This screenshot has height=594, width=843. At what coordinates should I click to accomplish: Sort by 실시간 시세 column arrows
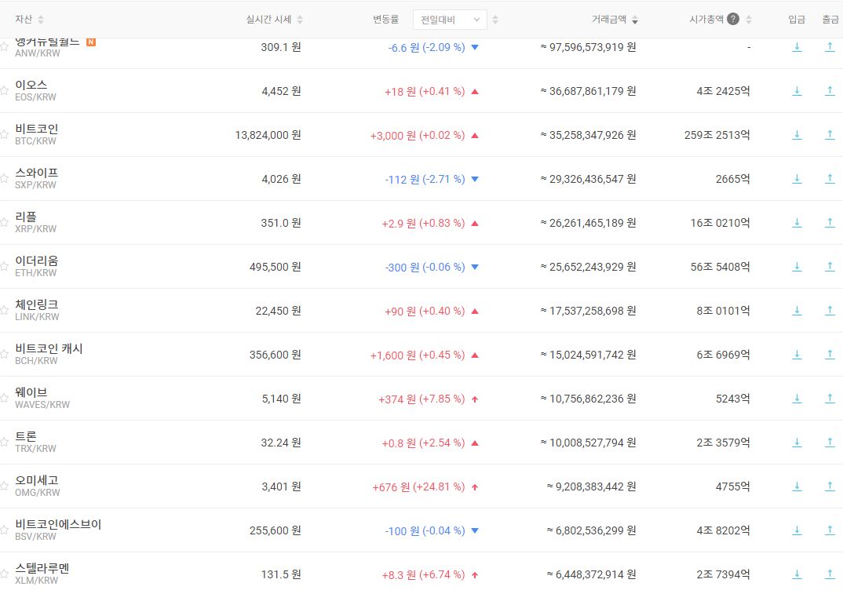click(300, 20)
